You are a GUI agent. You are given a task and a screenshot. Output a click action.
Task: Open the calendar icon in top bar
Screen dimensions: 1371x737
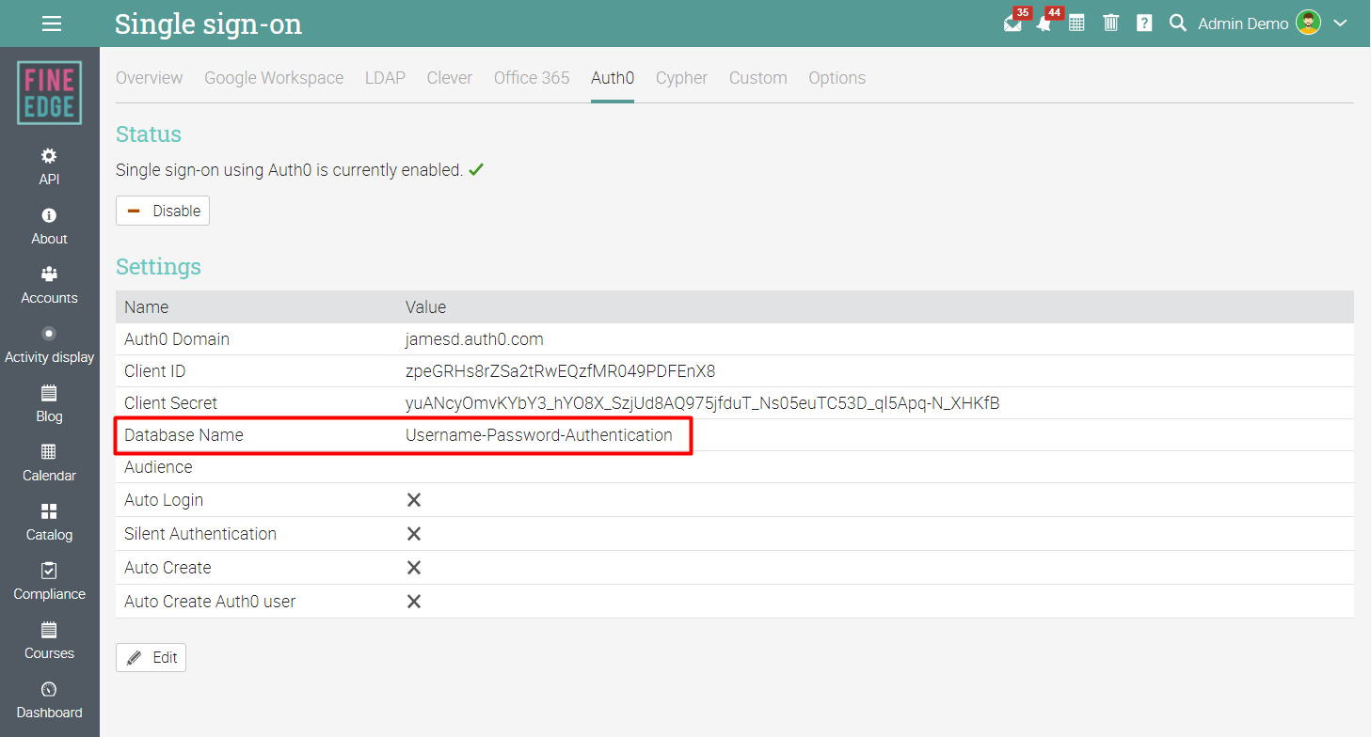pyautogui.click(x=1077, y=24)
